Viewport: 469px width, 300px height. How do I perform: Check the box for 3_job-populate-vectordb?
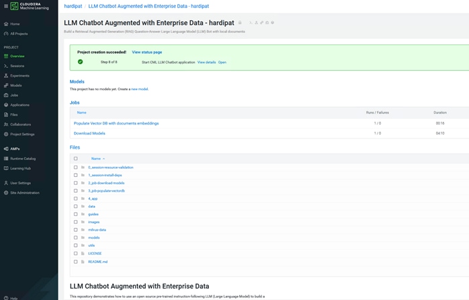pos(76,191)
